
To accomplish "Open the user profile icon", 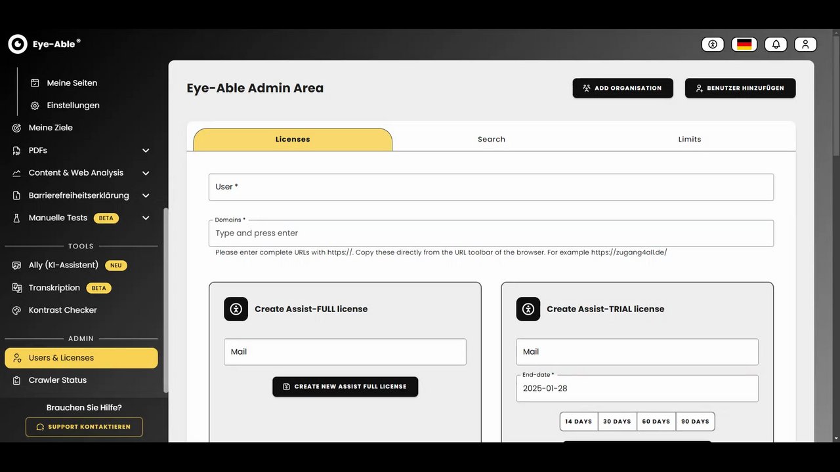I will pyautogui.click(x=805, y=44).
